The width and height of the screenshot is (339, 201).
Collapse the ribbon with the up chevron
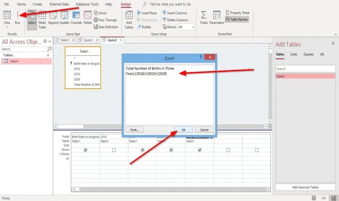coord(336,34)
